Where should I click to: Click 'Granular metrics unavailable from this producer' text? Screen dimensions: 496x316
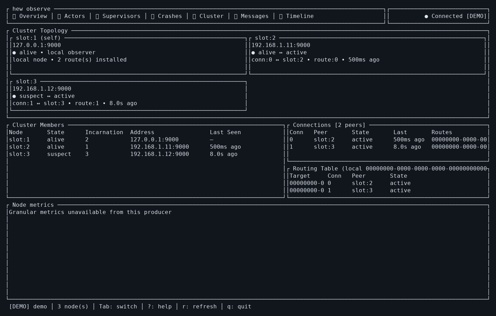(x=90, y=212)
